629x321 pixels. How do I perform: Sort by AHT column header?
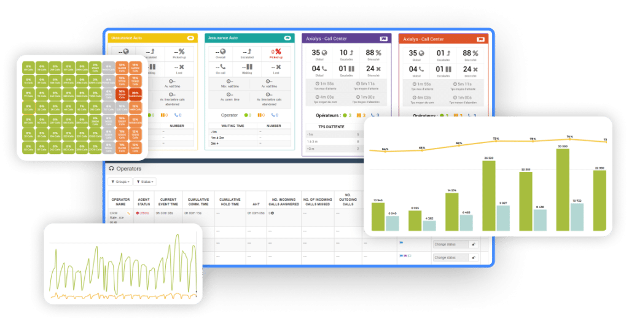[256, 204]
